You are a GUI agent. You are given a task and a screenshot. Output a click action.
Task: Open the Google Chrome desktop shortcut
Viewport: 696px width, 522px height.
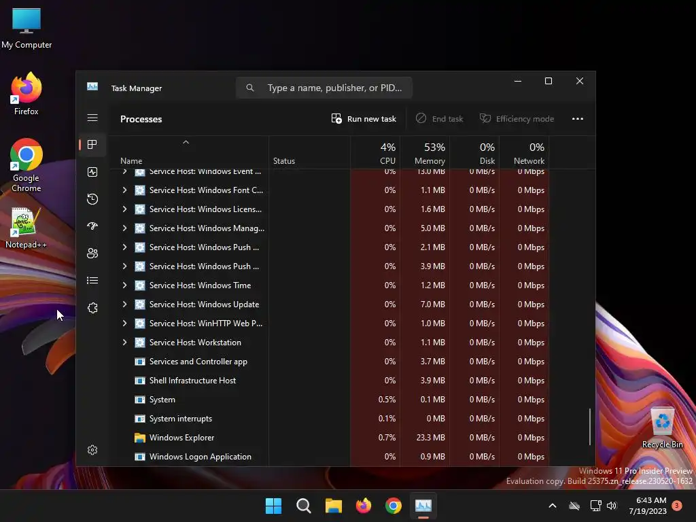click(x=27, y=165)
